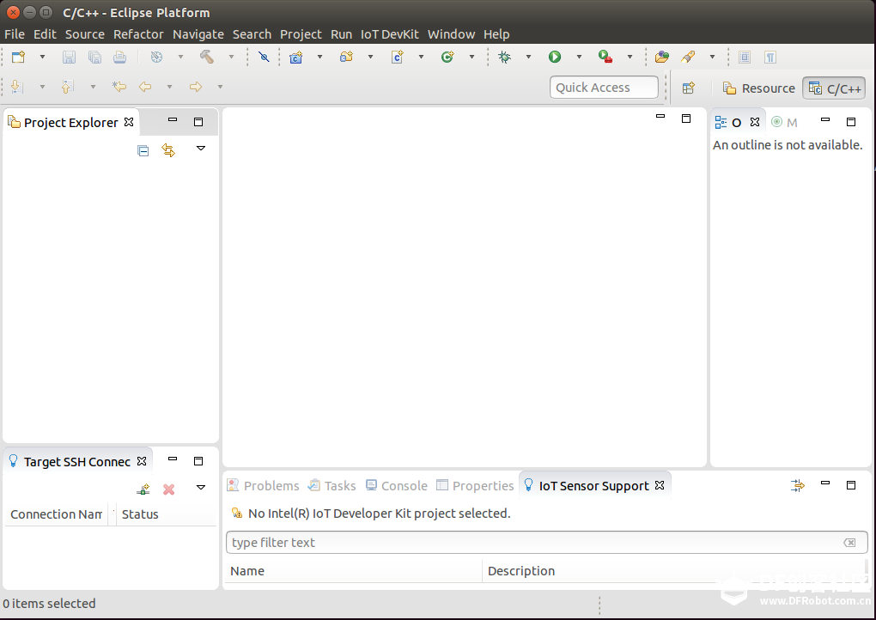Click the Run External Tools icon
This screenshot has height=620, width=876.
pyautogui.click(x=605, y=57)
